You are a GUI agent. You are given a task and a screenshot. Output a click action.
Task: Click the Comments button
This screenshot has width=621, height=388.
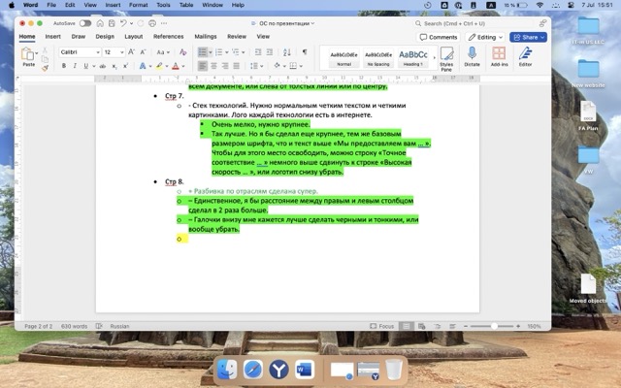[439, 37]
